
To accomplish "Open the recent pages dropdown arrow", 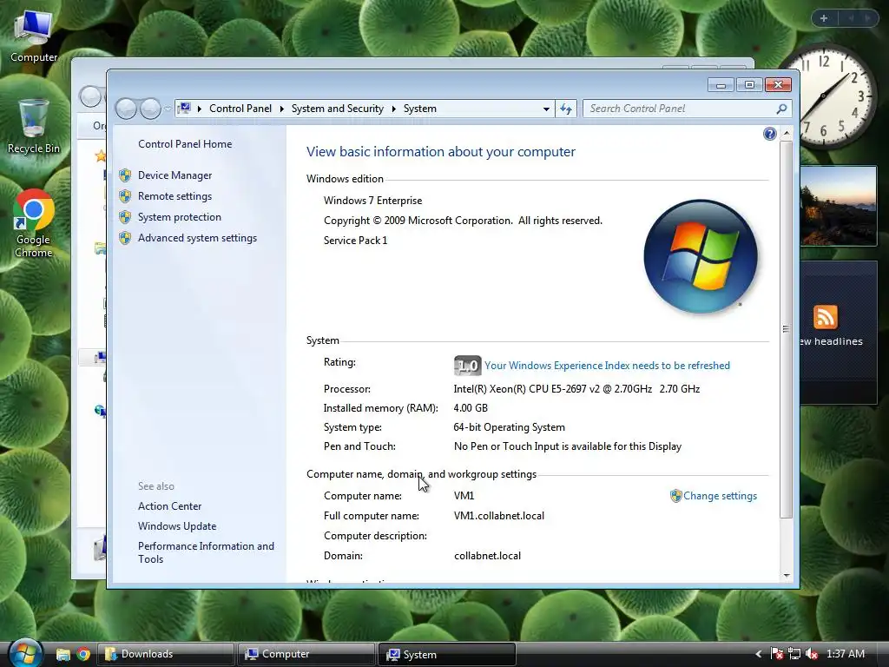I will click(x=168, y=109).
